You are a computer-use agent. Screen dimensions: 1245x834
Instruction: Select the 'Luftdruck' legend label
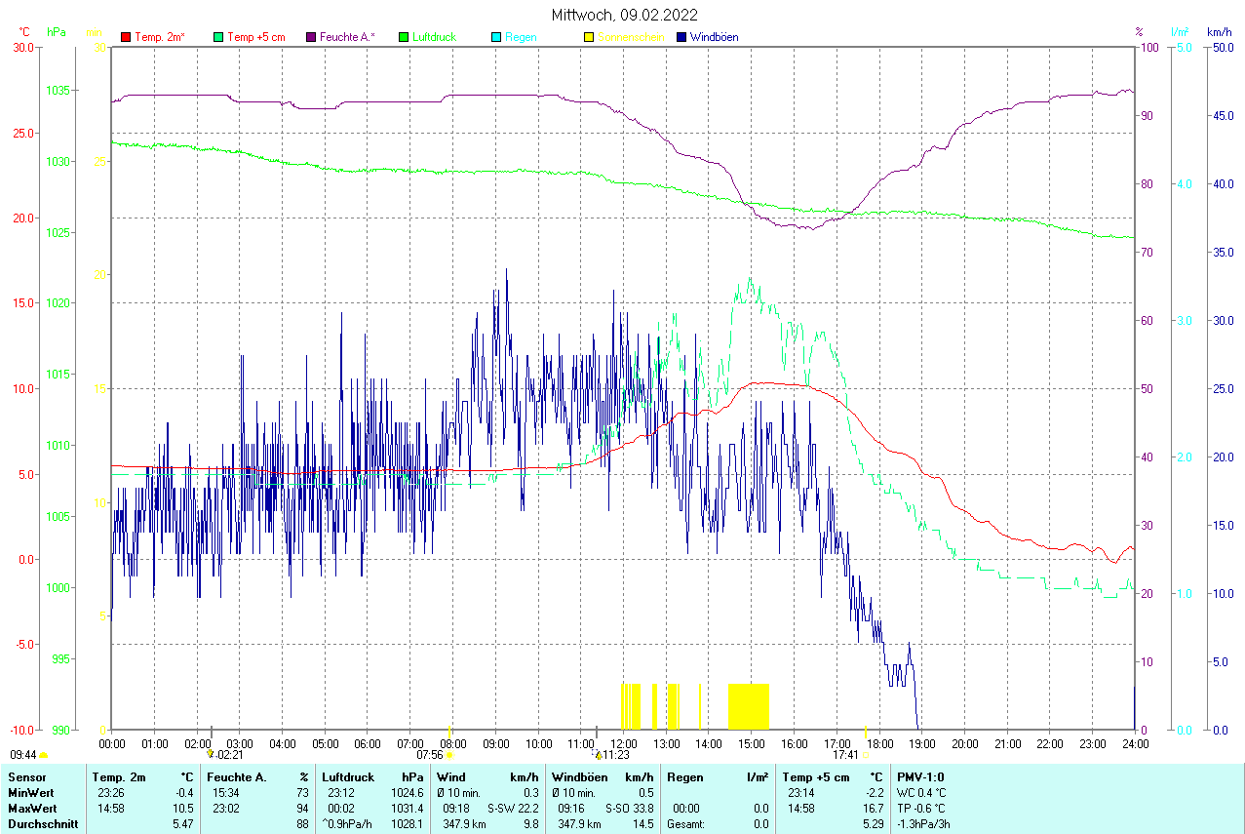(434, 37)
